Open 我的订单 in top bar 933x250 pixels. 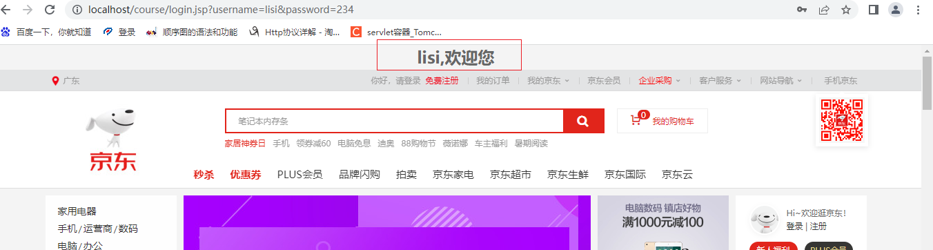(493, 81)
